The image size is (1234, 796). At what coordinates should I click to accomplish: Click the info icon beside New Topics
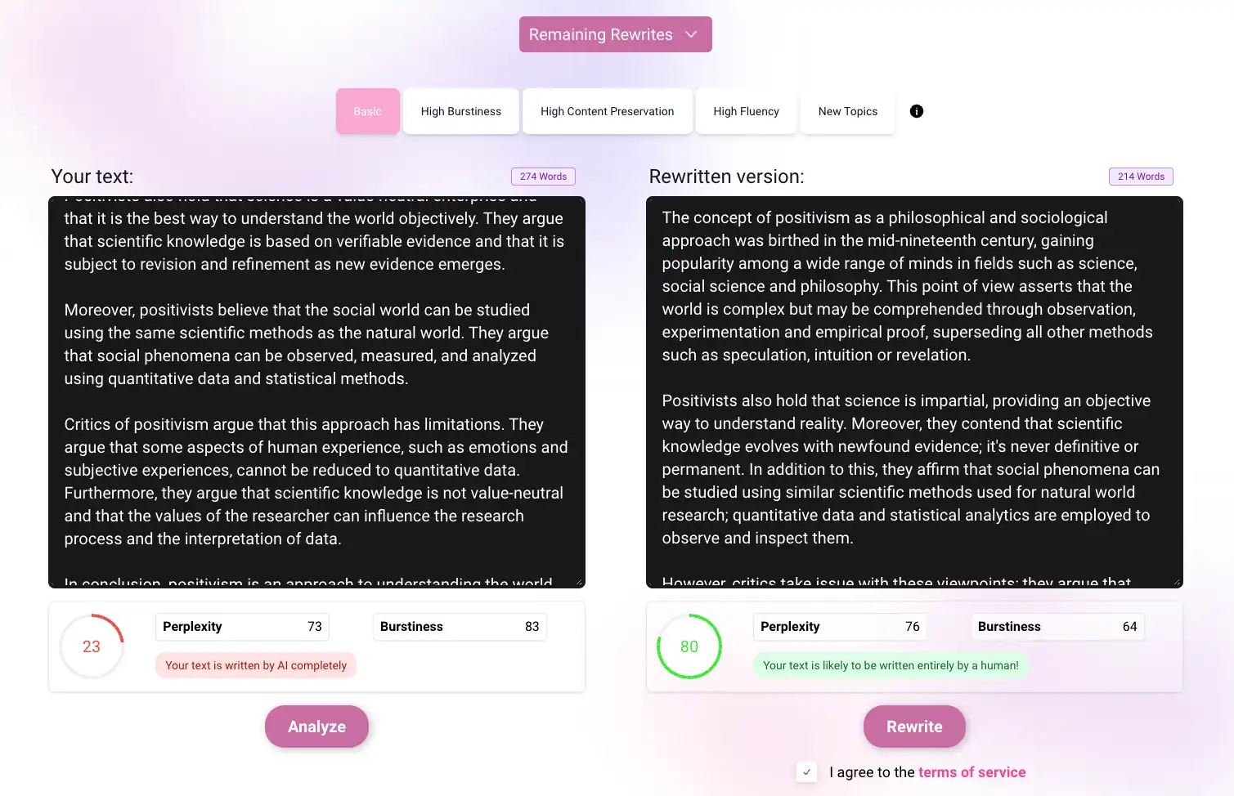916,111
